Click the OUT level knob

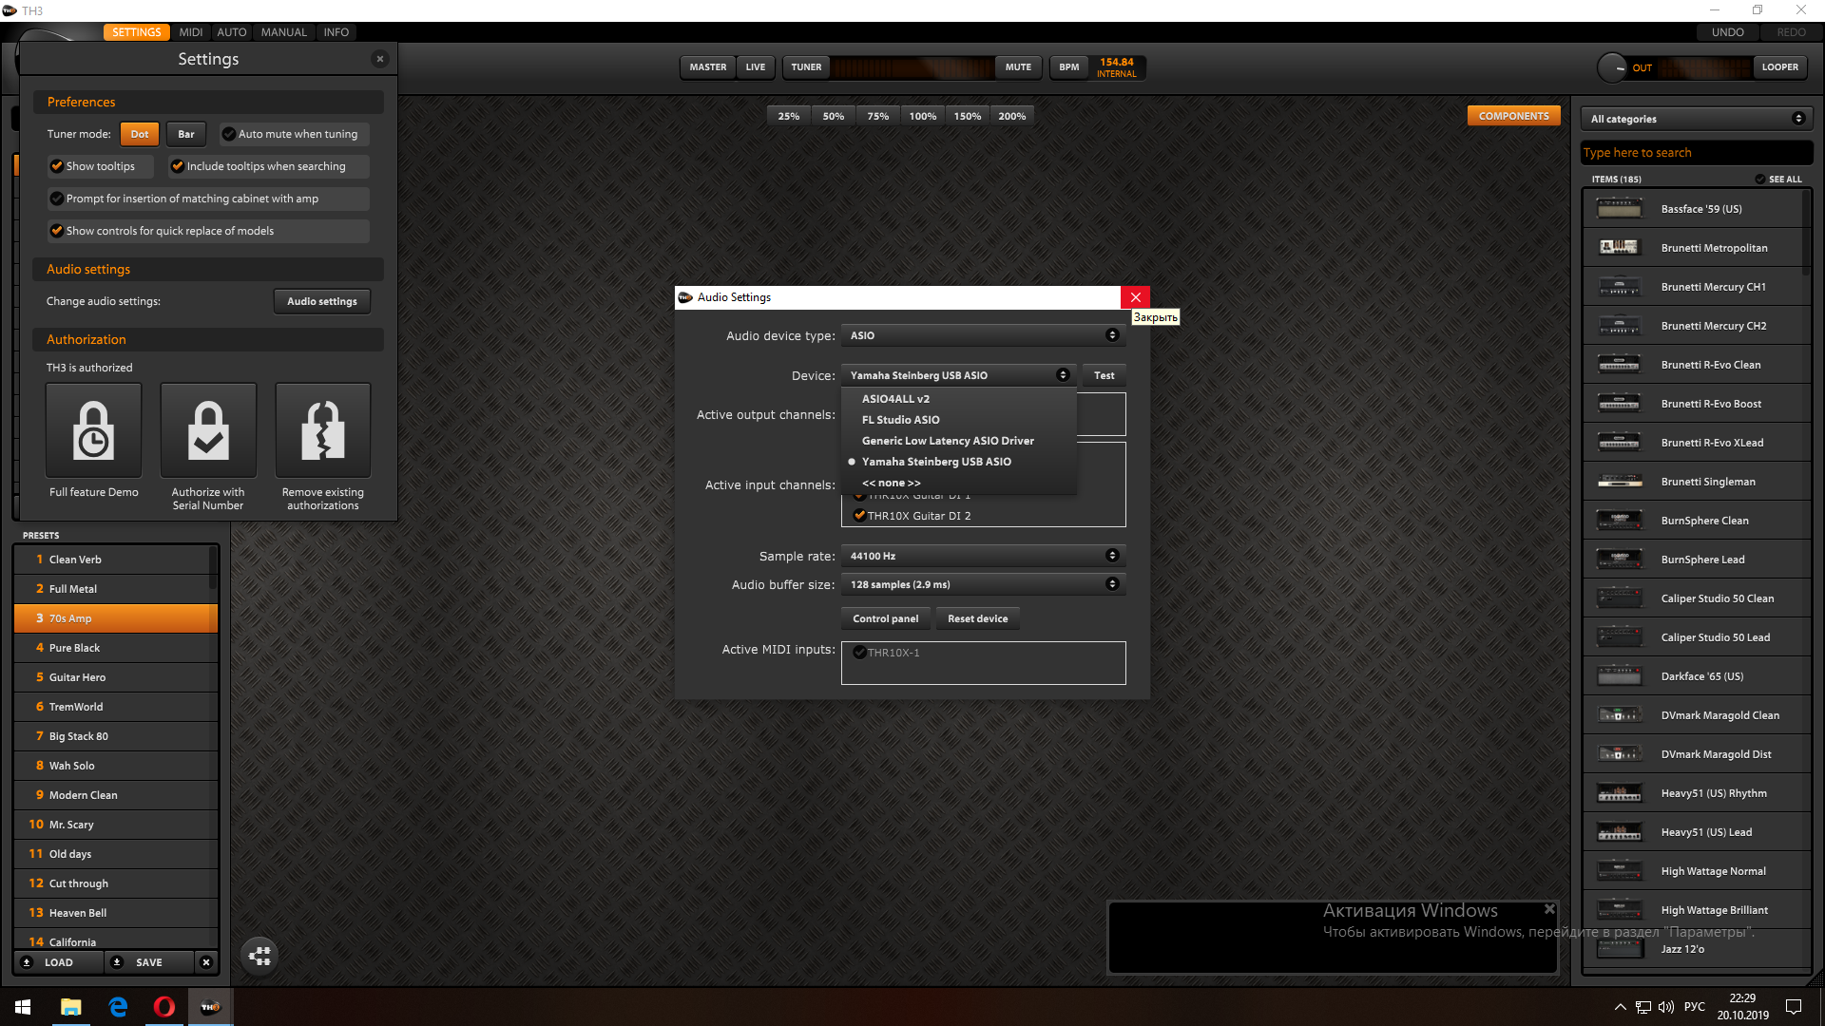[x=1613, y=67]
